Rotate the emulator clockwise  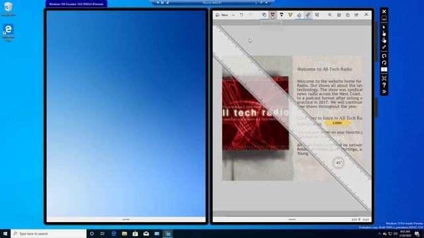384,63
